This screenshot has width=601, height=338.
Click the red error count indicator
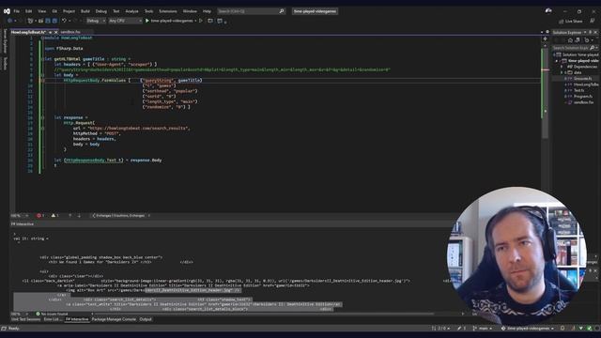point(40,216)
